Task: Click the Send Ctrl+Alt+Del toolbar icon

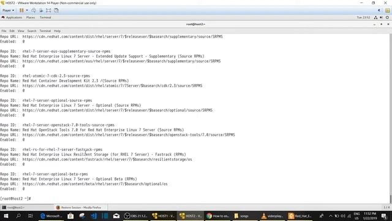Action: click(x=34, y=10)
